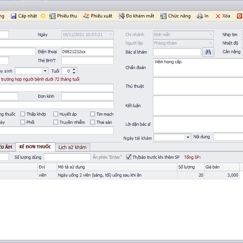Select the KÊ ĐƠN THUỐC tab
This screenshot has height=243, width=243.
coord(35,147)
